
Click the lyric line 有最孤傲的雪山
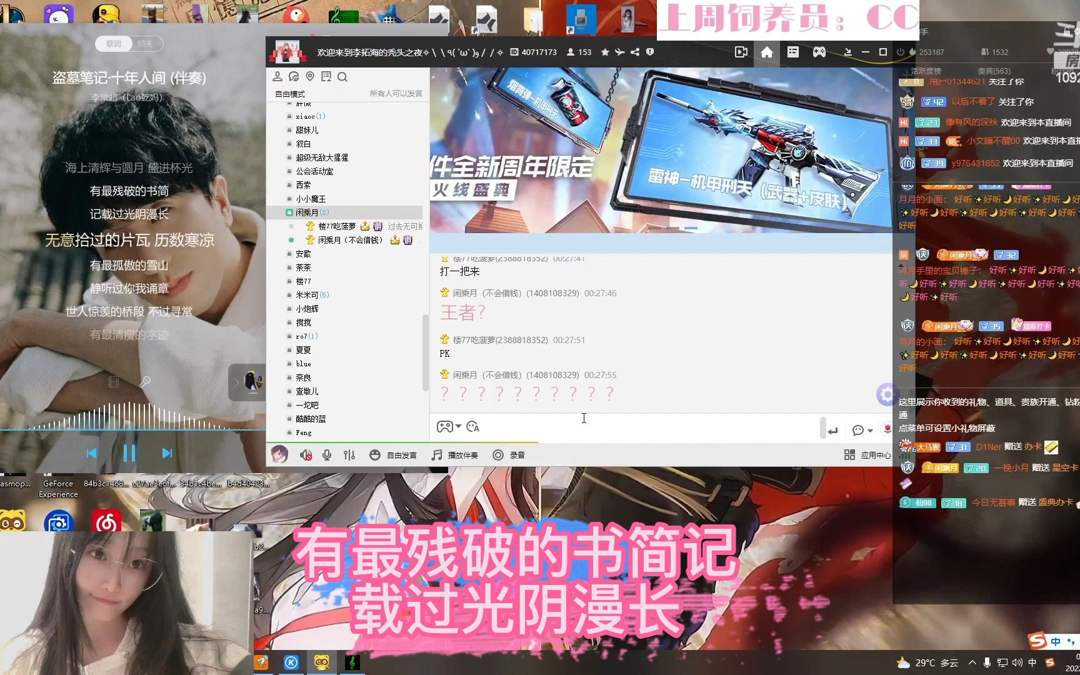[x=129, y=266]
